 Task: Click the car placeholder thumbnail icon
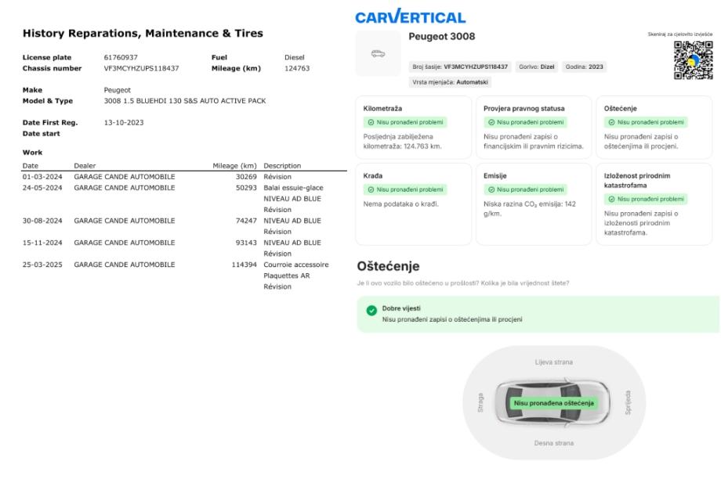pyautogui.click(x=378, y=54)
